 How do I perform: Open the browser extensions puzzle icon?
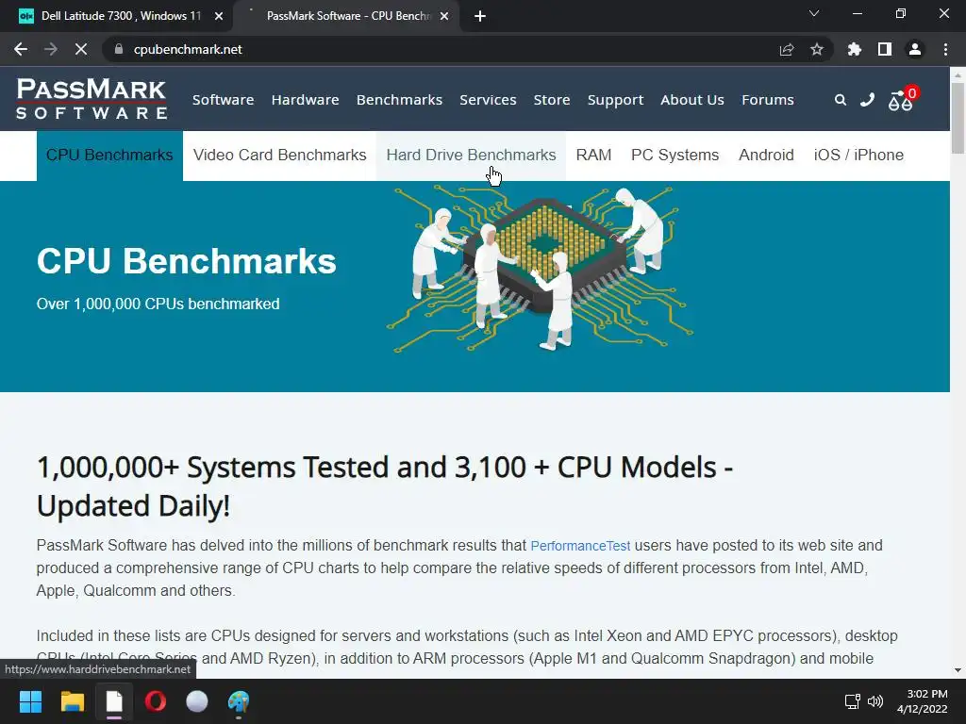tap(855, 49)
